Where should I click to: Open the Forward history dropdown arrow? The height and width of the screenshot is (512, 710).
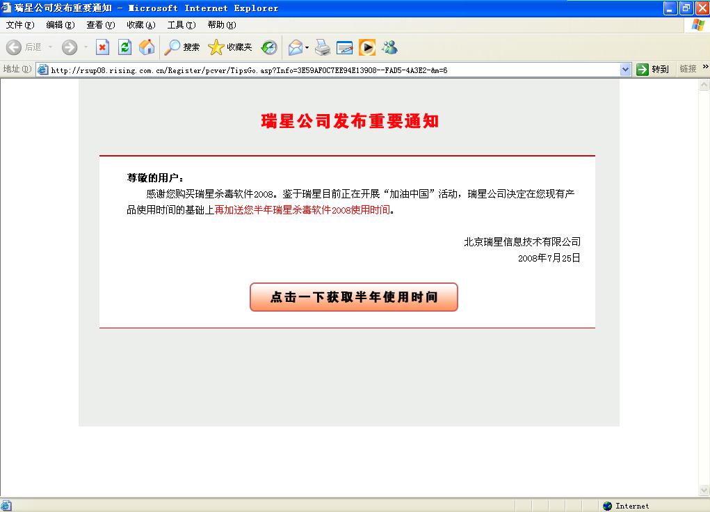click(x=86, y=47)
